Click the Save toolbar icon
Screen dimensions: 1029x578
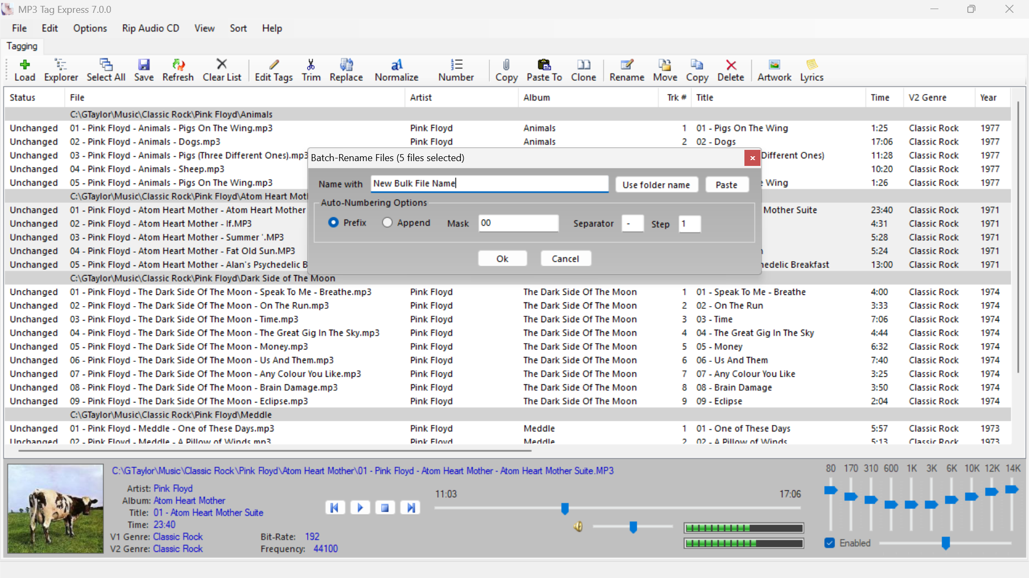(x=144, y=70)
